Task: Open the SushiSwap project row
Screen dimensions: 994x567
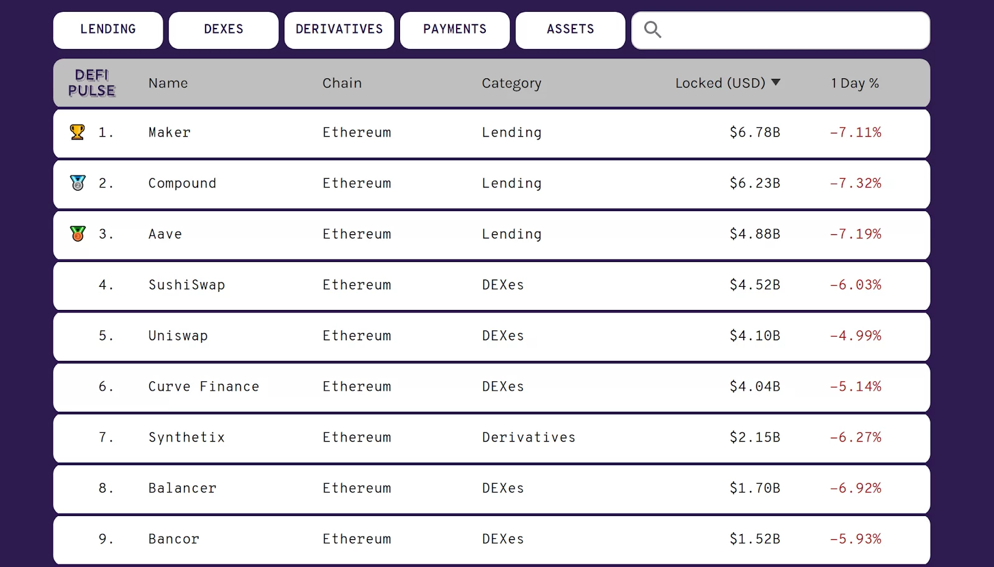Action: (x=186, y=285)
